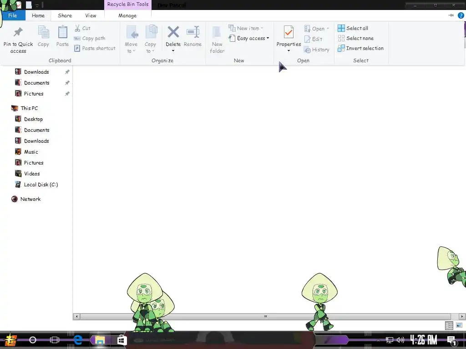466x349 pixels.
Task: Create a New folder
Action: click(x=217, y=40)
